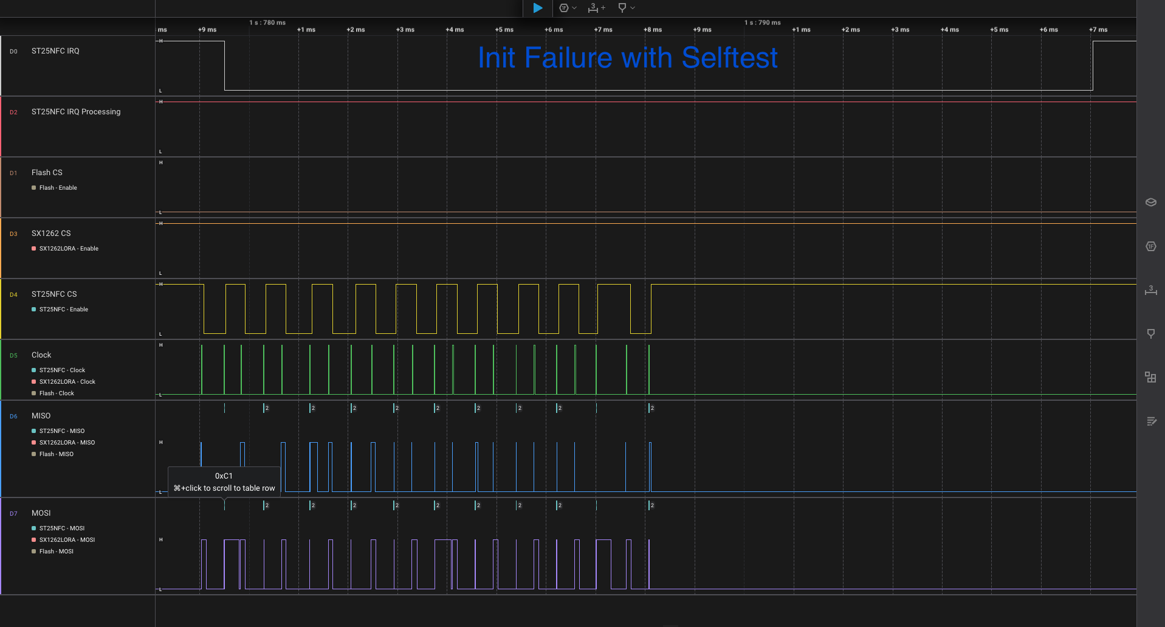Click the SX1262LORA - Enable color swatch
The image size is (1165, 627).
[x=34, y=249]
